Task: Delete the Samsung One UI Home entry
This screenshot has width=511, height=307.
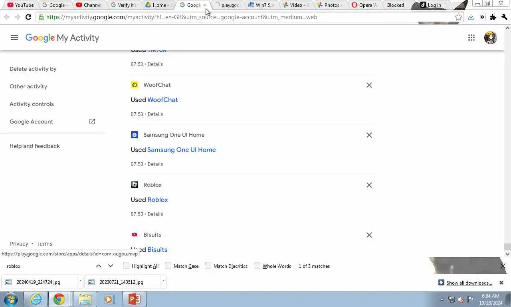Action: coord(369,135)
